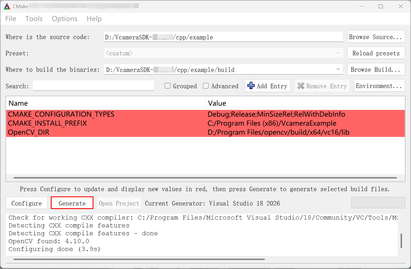This screenshot has height=269, width=411.
Task: Minimize the CMake window
Action: coord(362,6)
